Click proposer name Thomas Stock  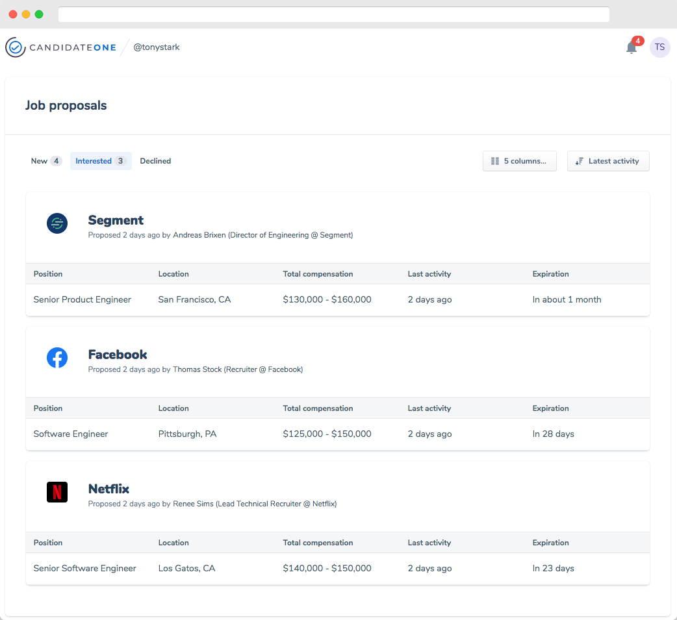(x=197, y=369)
